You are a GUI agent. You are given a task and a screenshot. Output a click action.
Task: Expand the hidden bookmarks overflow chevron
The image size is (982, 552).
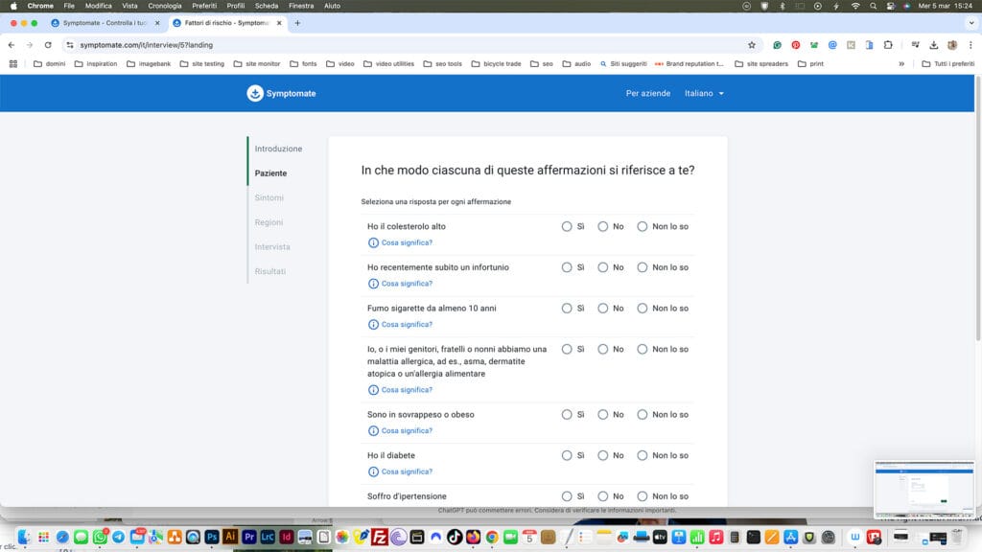coord(901,64)
